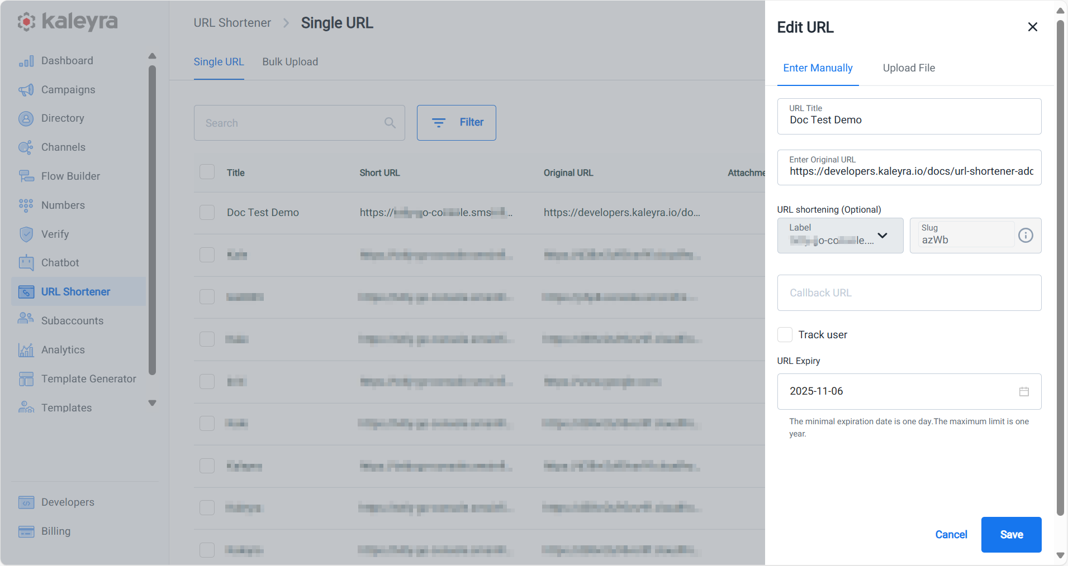Click the Channels icon in sidebar
The height and width of the screenshot is (566, 1068).
pos(26,147)
